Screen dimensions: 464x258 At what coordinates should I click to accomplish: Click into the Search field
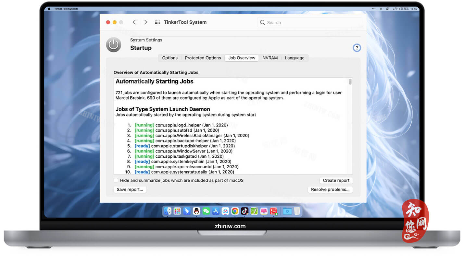[x=310, y=22]
